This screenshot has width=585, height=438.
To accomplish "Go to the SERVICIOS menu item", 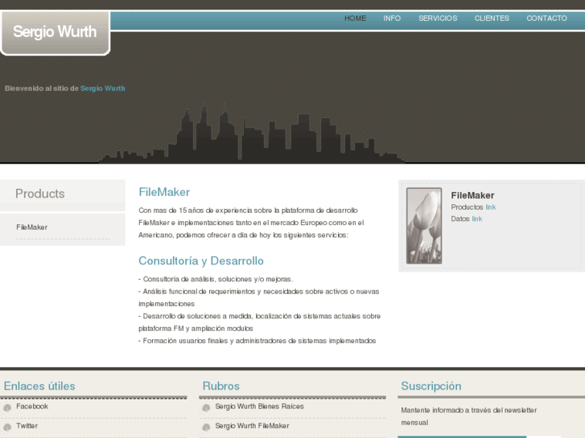I will point(438,18).
